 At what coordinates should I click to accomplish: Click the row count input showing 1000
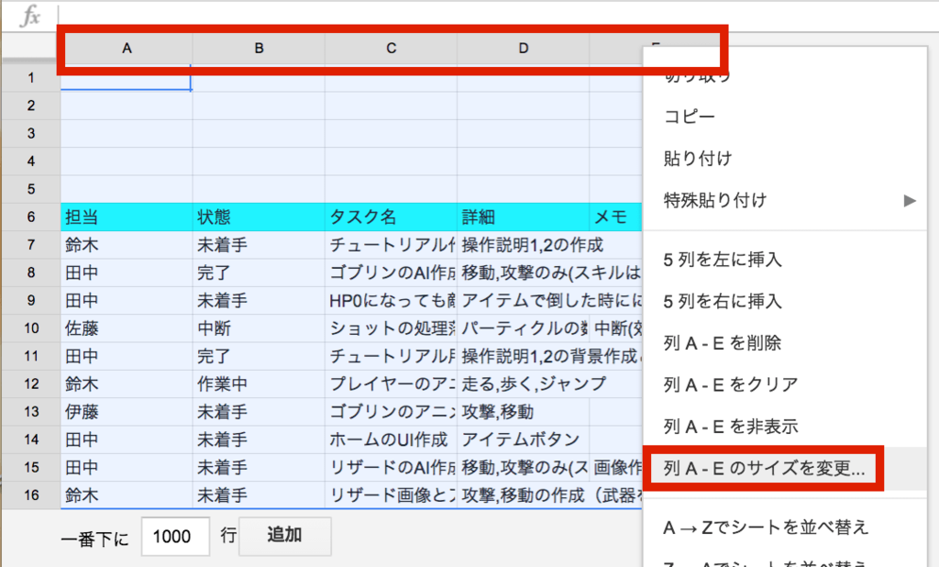[x=174, y=536]
